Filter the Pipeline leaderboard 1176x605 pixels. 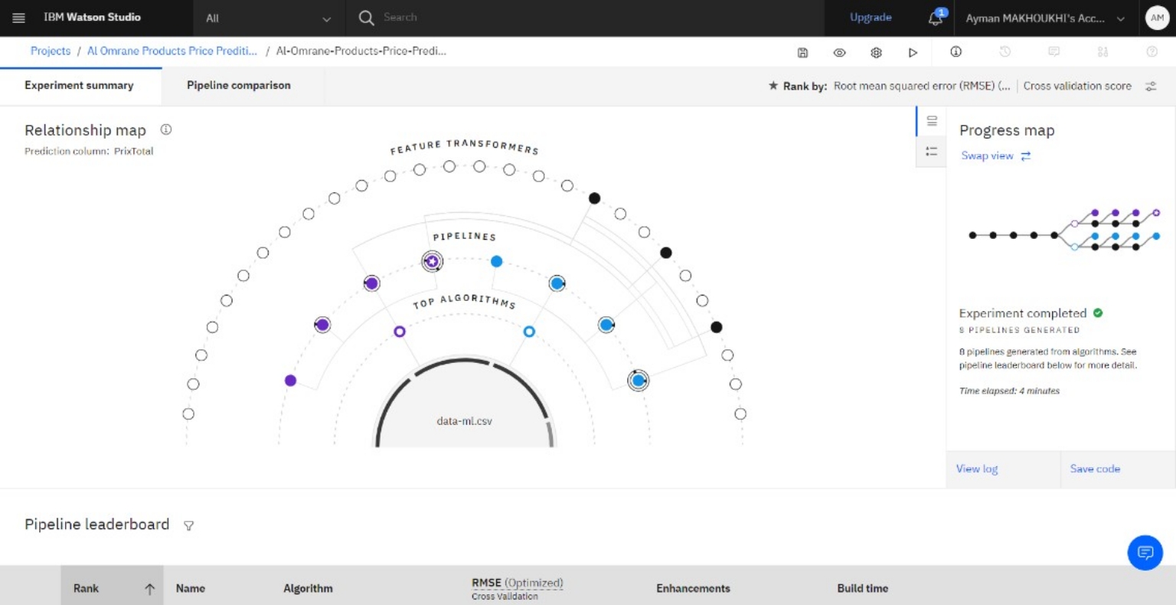(188, 525)
